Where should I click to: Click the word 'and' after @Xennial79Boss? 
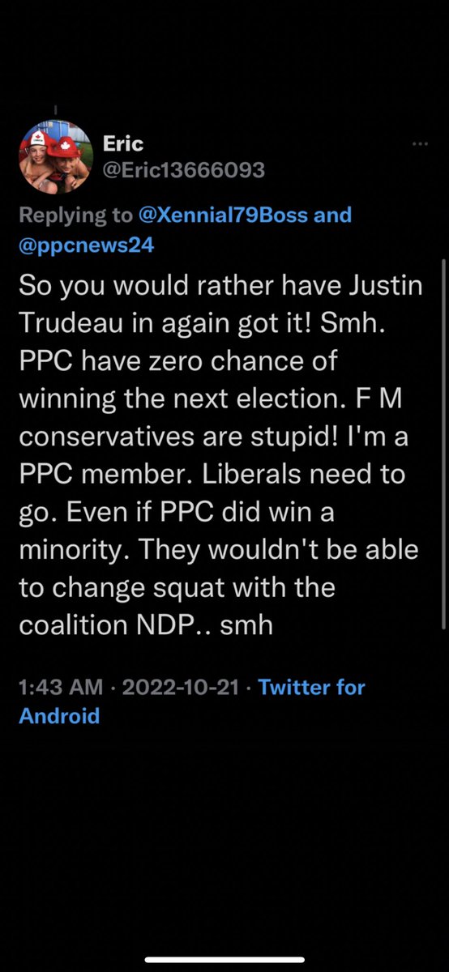(x=332, y=215)
